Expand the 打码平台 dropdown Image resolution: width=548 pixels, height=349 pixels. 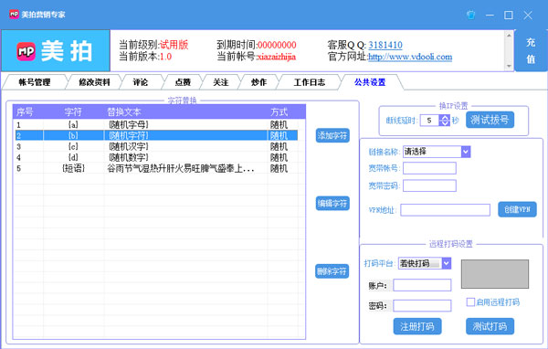447,263
